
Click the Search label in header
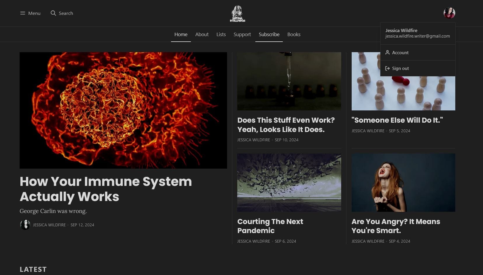[66, 13]
